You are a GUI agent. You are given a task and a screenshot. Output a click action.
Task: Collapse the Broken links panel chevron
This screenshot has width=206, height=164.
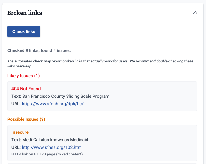coord(195,13)
